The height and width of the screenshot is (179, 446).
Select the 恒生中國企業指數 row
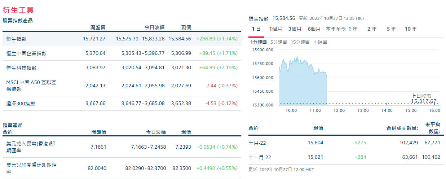click(x=122, y=53)
